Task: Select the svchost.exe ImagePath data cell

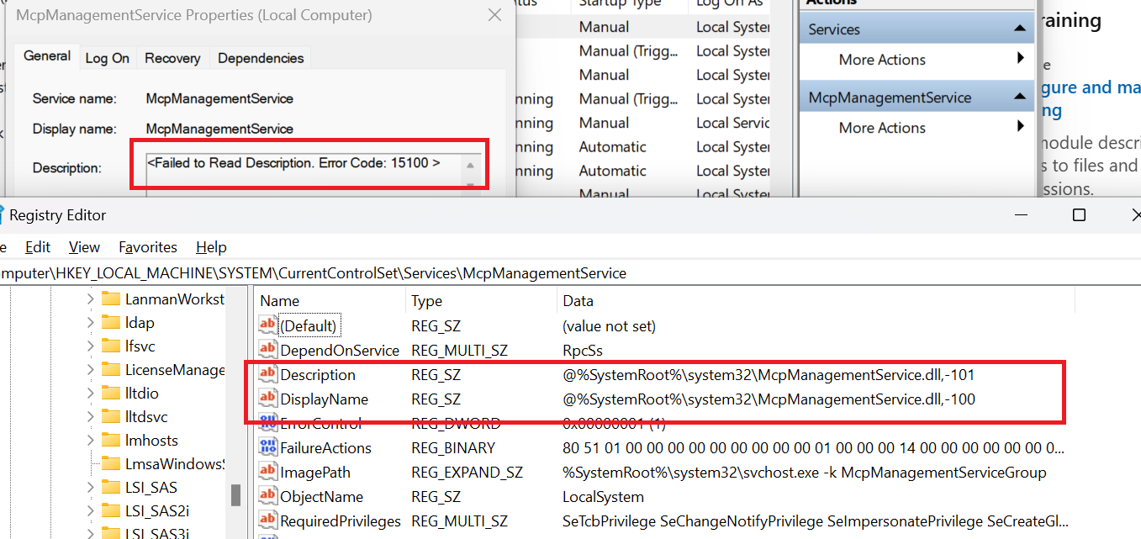Action: [x=805, y=473]
